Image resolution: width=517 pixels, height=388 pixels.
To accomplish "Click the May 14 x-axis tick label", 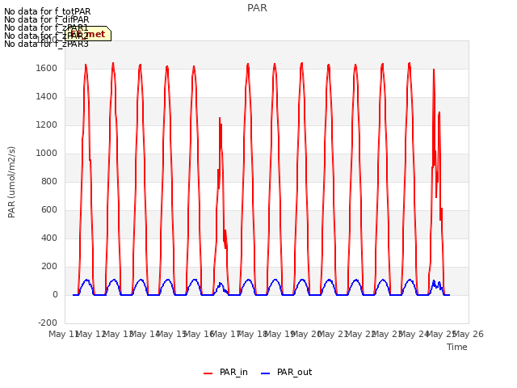I will tap(145, 335).
